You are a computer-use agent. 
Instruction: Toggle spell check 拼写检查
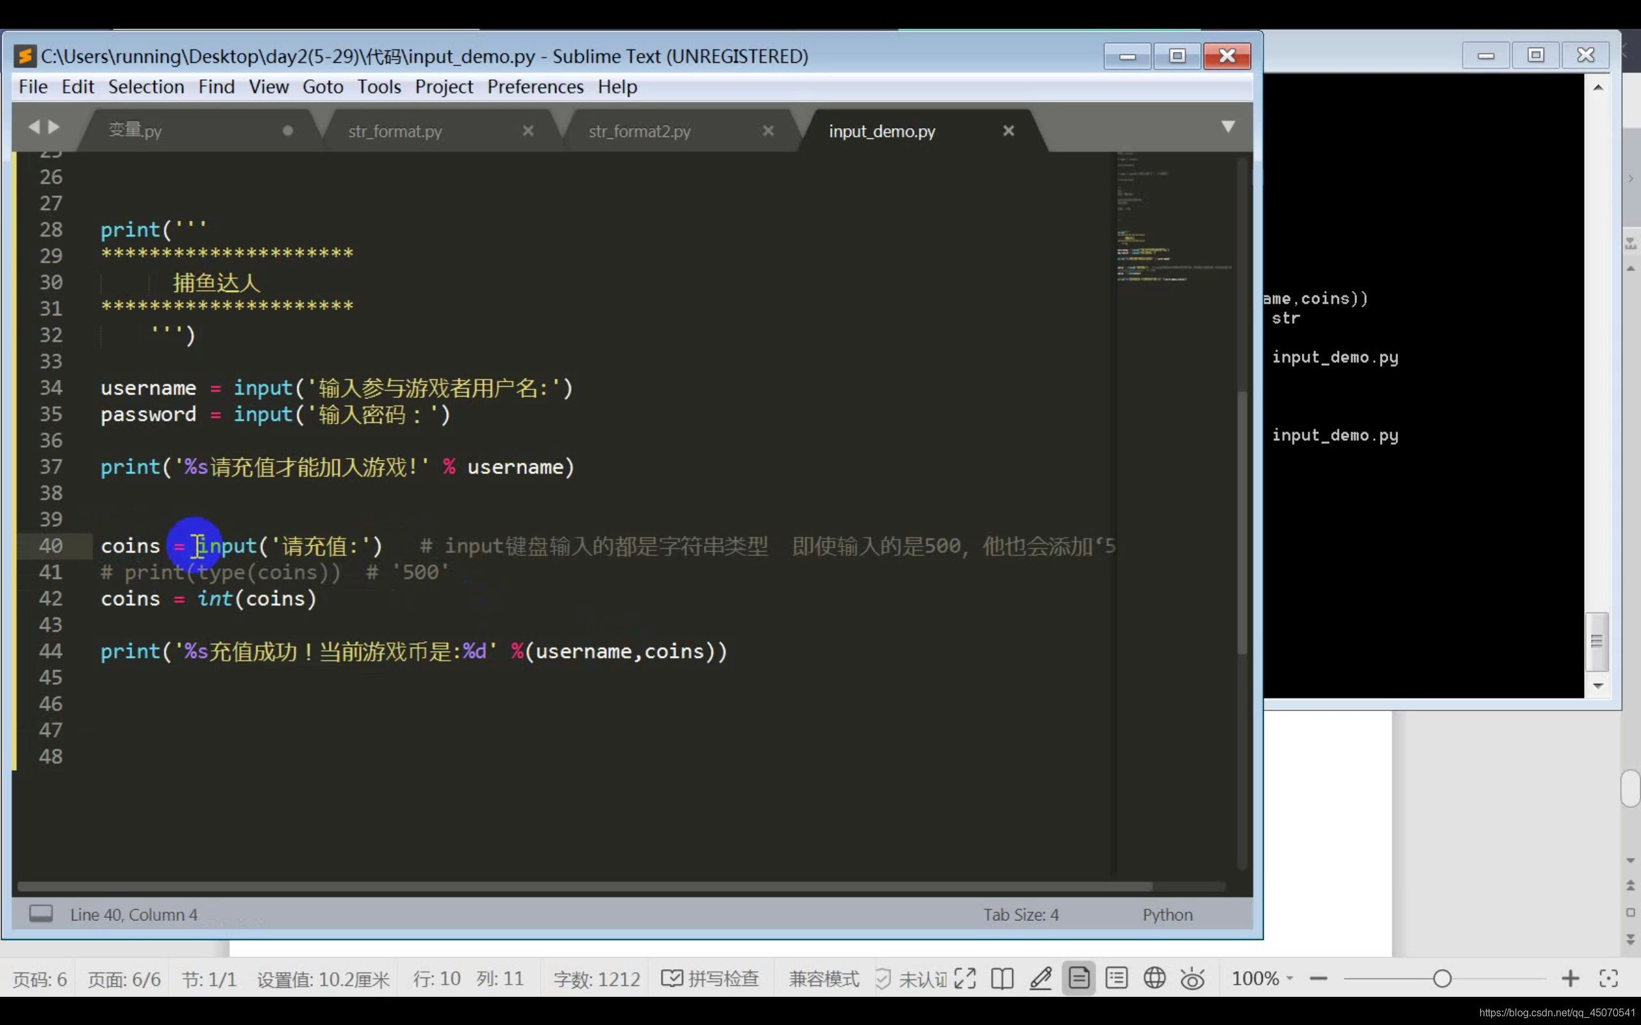(710, 978)
